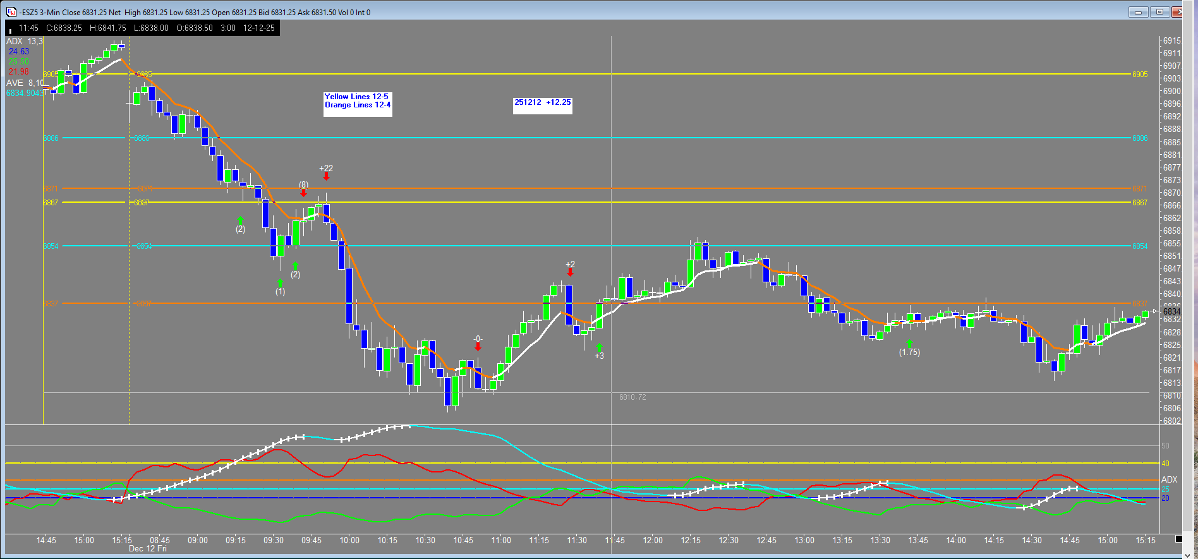The width and height of the screenshot is (1198, 559).
Task: Click the red arrow labeled (8)
Action: [304, 193]
